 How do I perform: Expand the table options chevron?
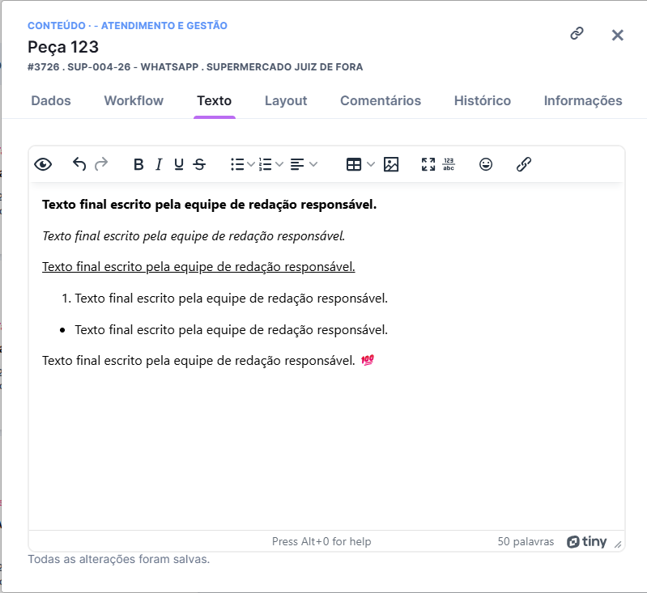pos(371,164)
